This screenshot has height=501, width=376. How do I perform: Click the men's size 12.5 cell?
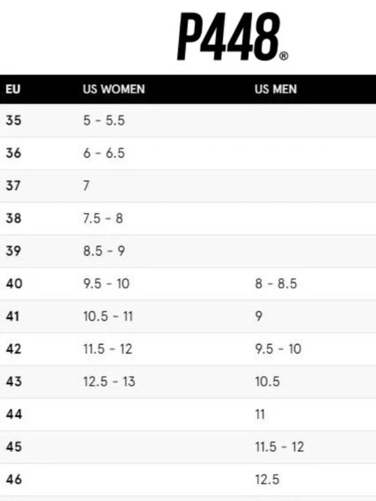click(267, 480)
